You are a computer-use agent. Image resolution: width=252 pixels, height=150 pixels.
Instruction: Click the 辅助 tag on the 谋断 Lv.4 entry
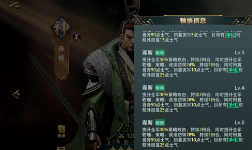point(160,88)
